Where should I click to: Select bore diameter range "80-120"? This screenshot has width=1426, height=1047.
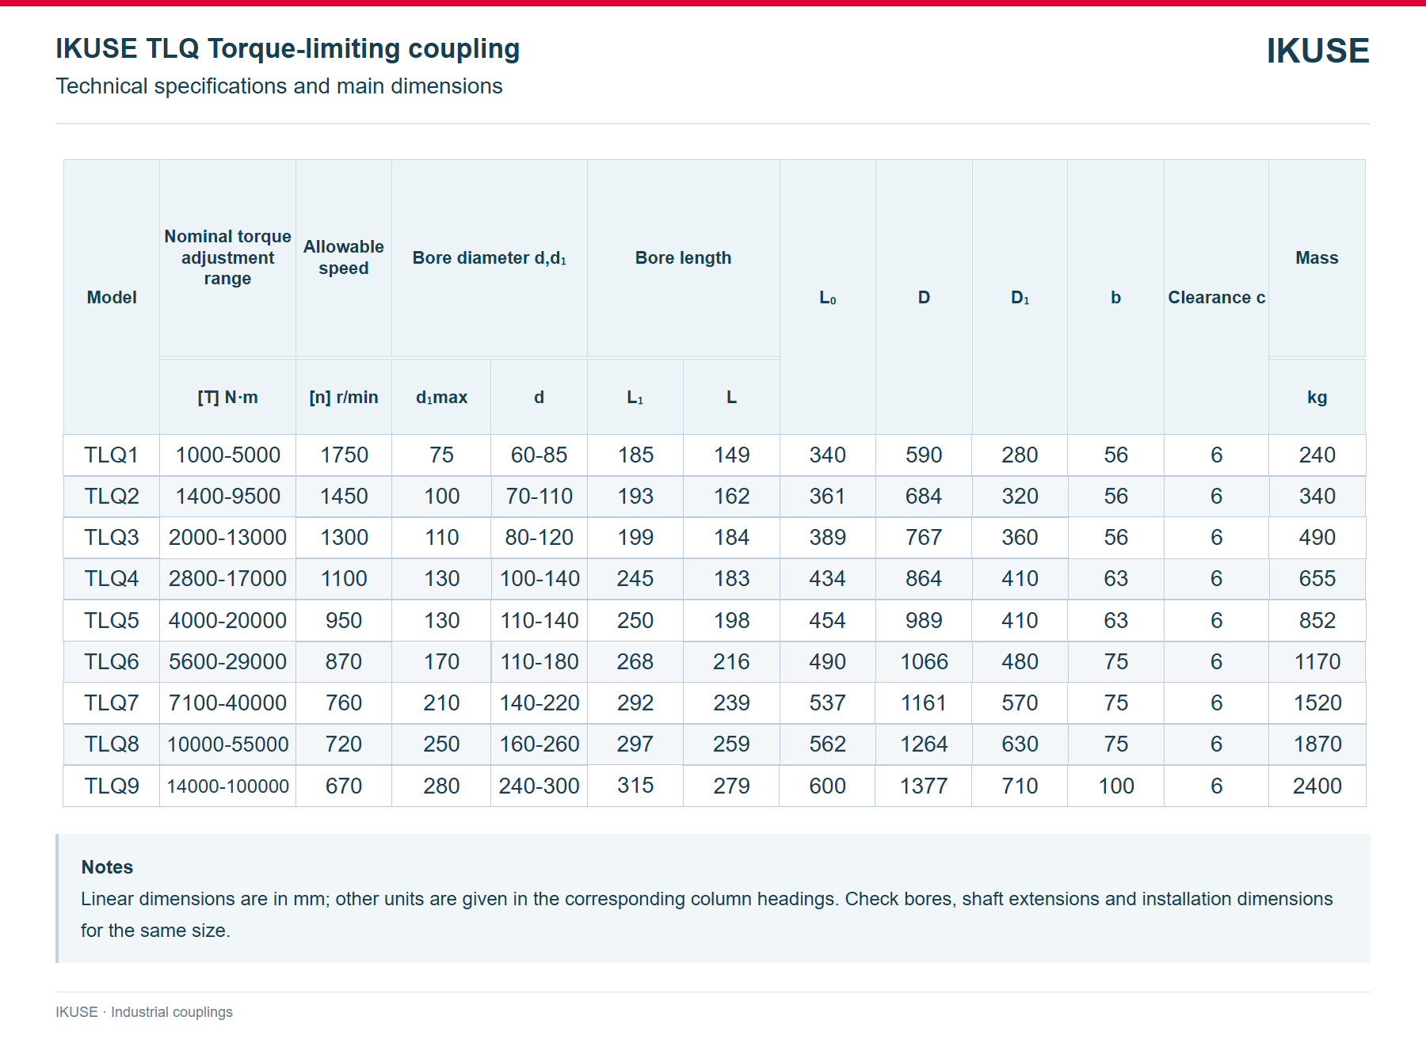pyautogui.click(x=539, y=538)
